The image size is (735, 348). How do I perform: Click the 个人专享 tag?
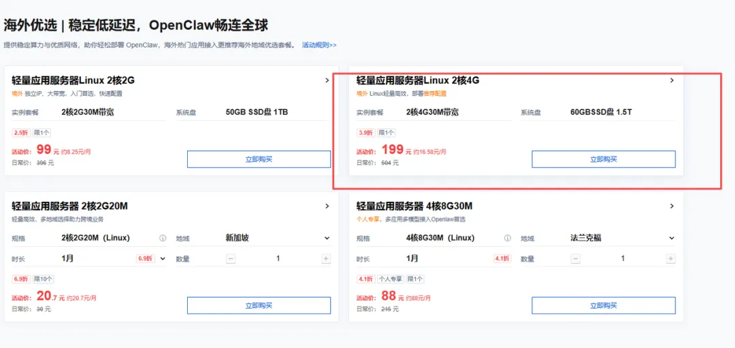[x=391, y=279]
